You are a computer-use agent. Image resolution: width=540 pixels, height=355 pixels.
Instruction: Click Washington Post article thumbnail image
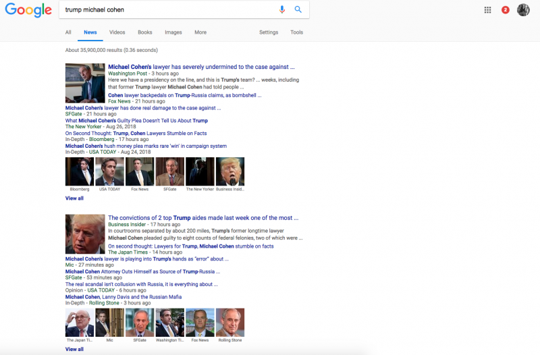point(85,83)
